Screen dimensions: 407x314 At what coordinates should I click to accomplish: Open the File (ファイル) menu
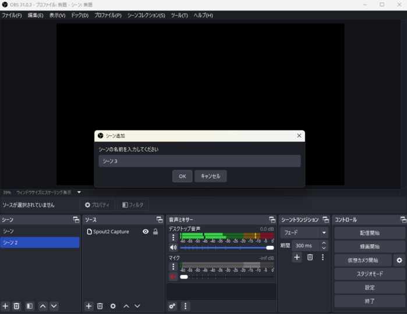pos(12,15)
